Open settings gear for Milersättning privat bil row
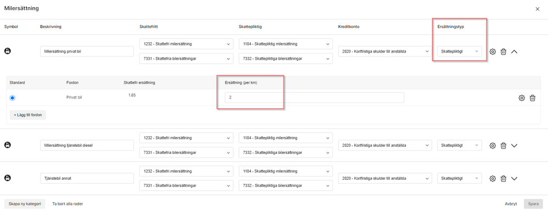 click(493, 51)
